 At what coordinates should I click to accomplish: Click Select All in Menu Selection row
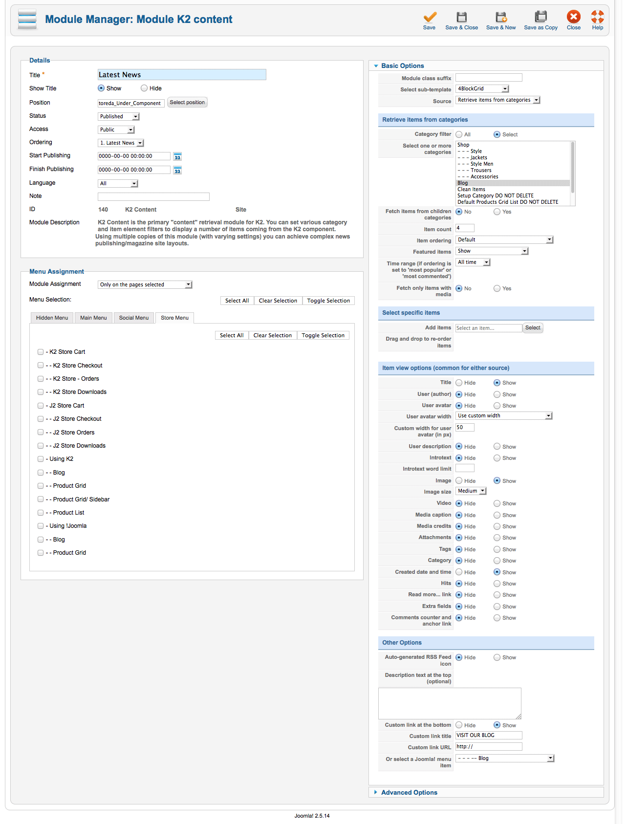(x=237, y=301)
